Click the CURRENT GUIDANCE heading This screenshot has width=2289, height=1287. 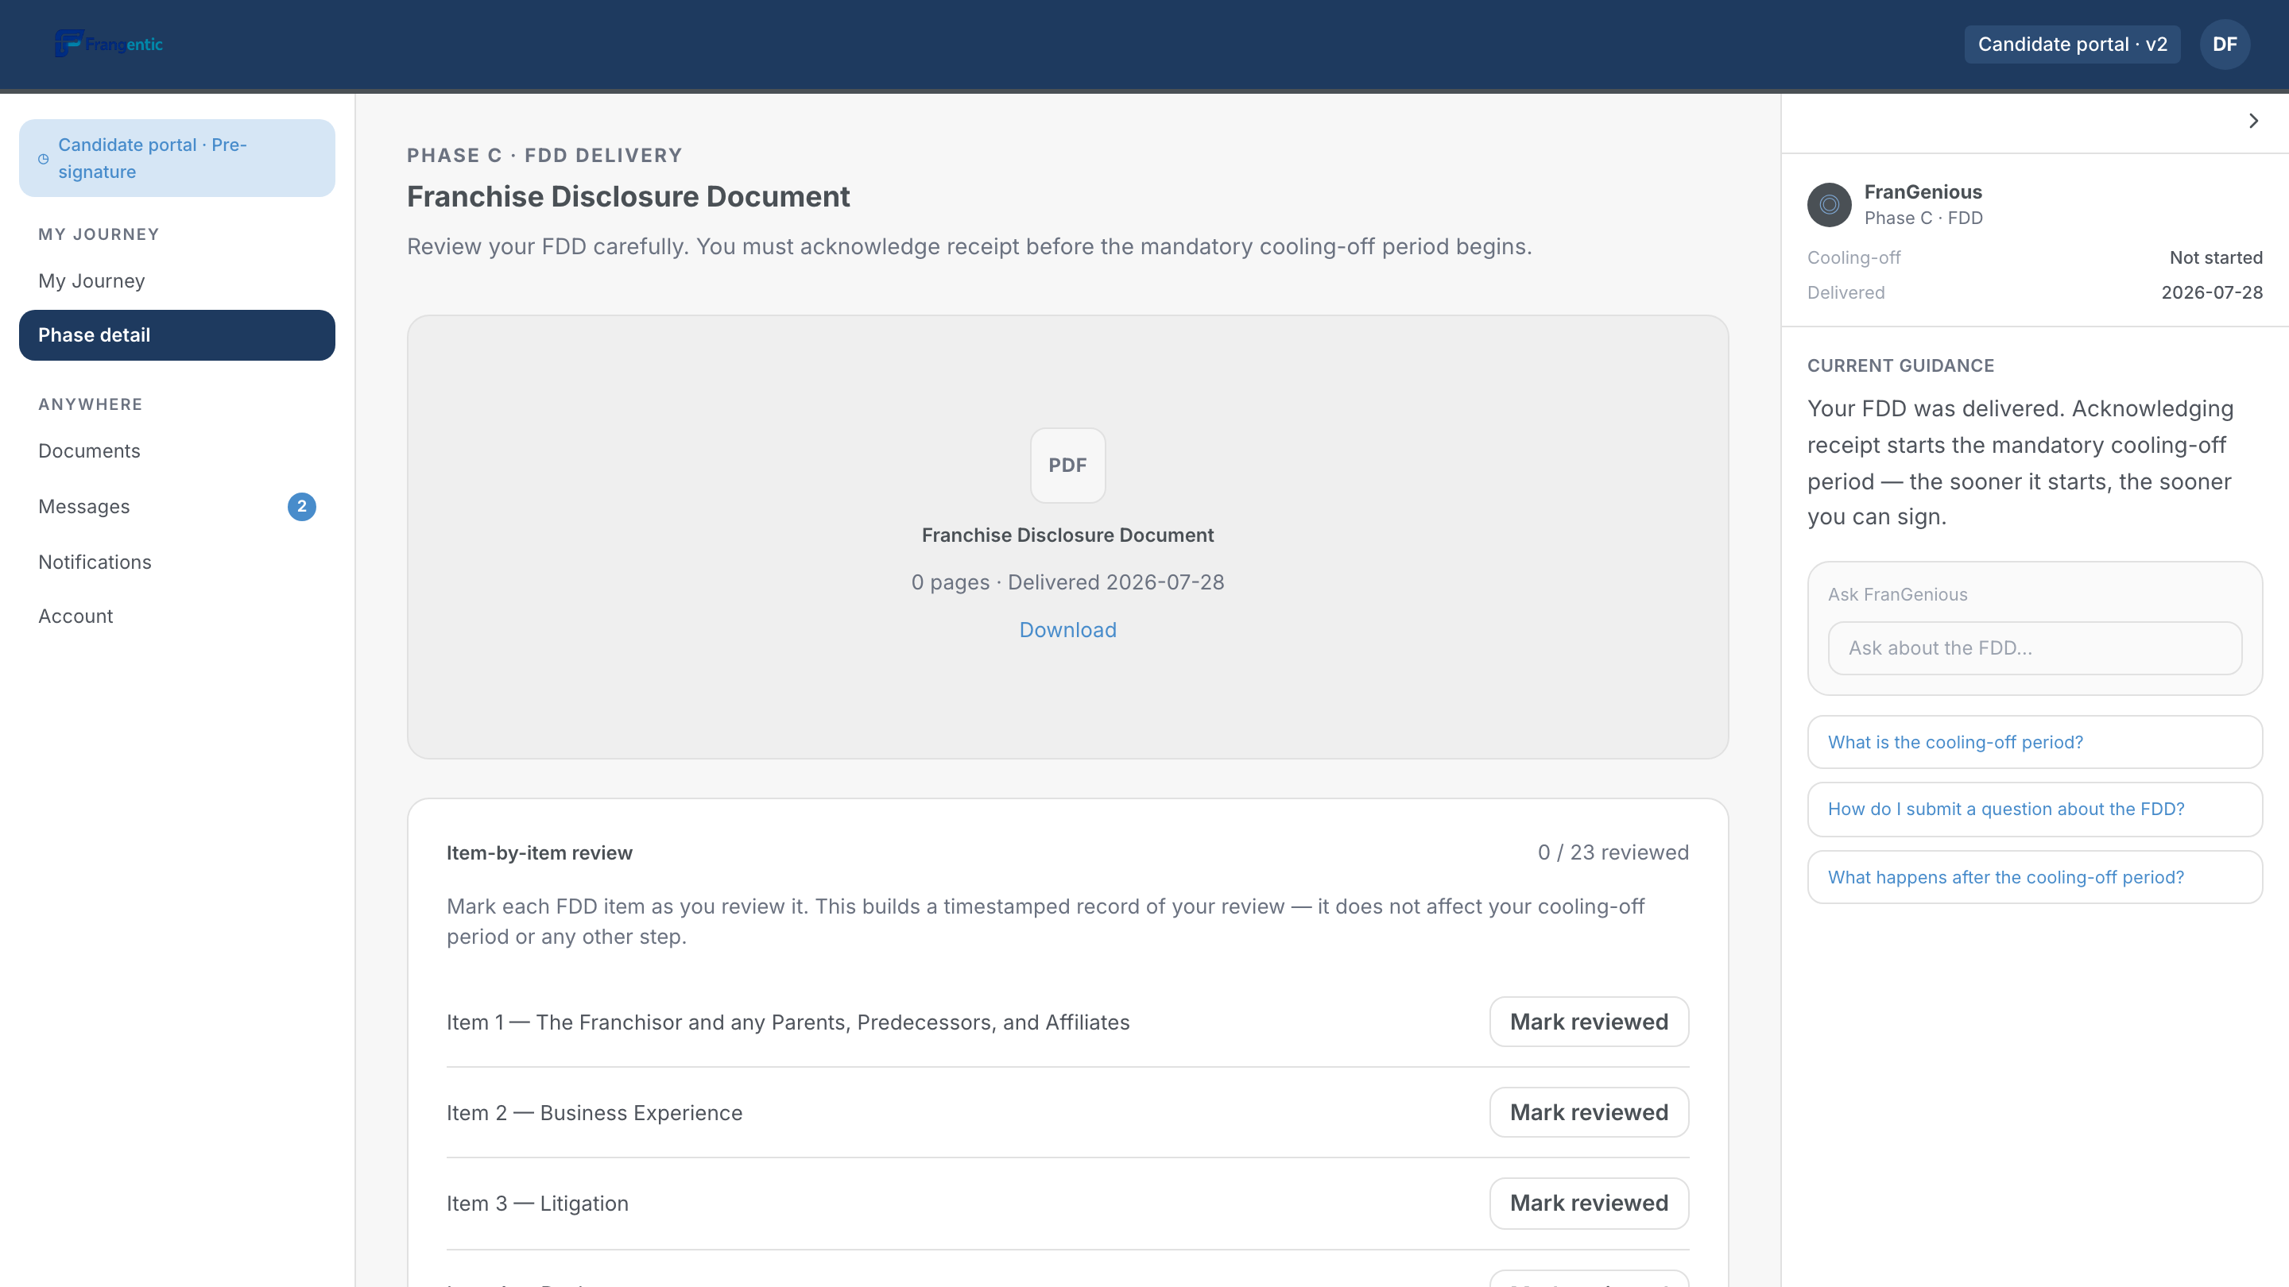pyautogui.click(x=1900, y=366)
